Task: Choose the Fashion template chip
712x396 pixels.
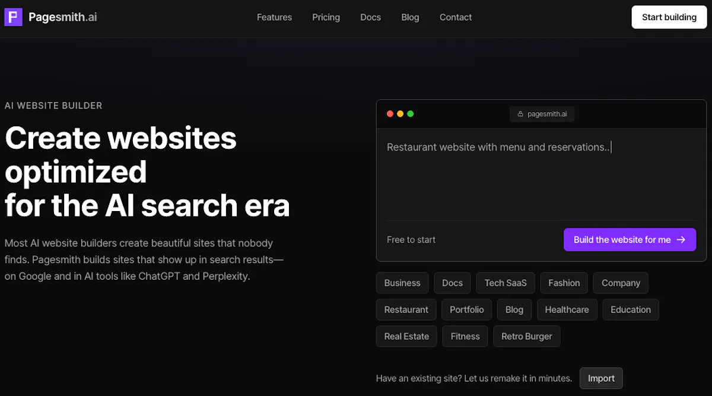Action: click(564, 283)
